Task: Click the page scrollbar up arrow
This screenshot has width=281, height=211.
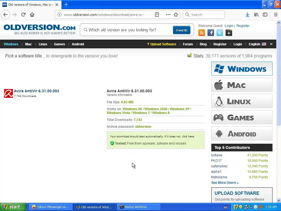Action: [x=279, y=23]
